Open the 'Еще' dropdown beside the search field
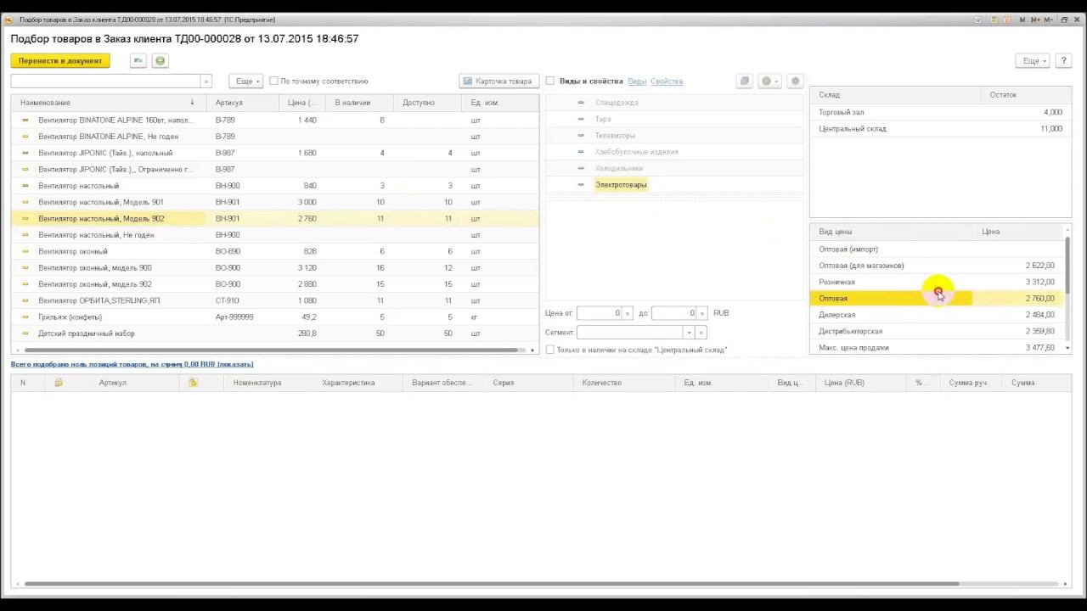This screenshot has width=1087, height=611. coord(245,81)
